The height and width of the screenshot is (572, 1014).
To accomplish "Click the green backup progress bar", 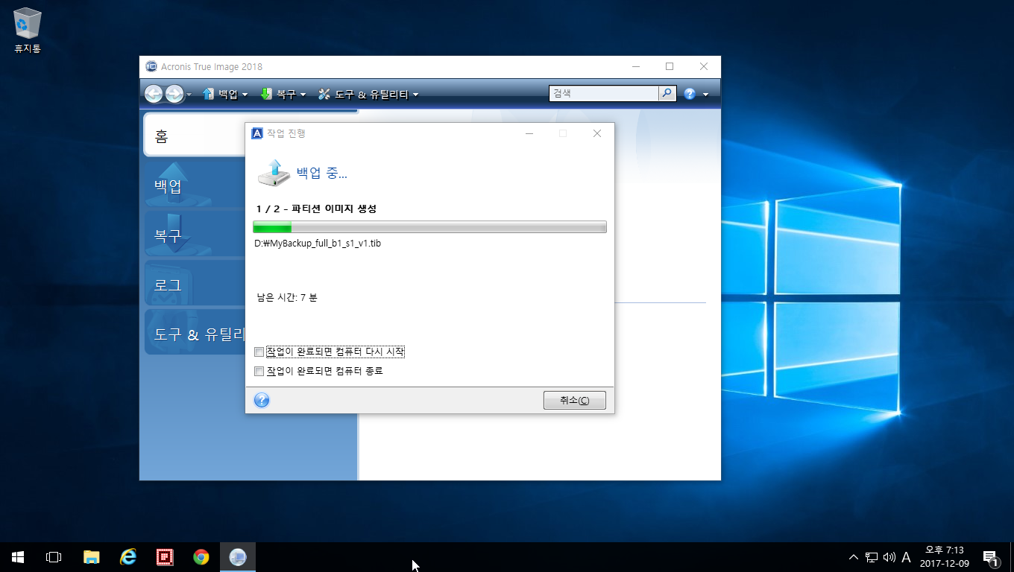I will (429, 227).
